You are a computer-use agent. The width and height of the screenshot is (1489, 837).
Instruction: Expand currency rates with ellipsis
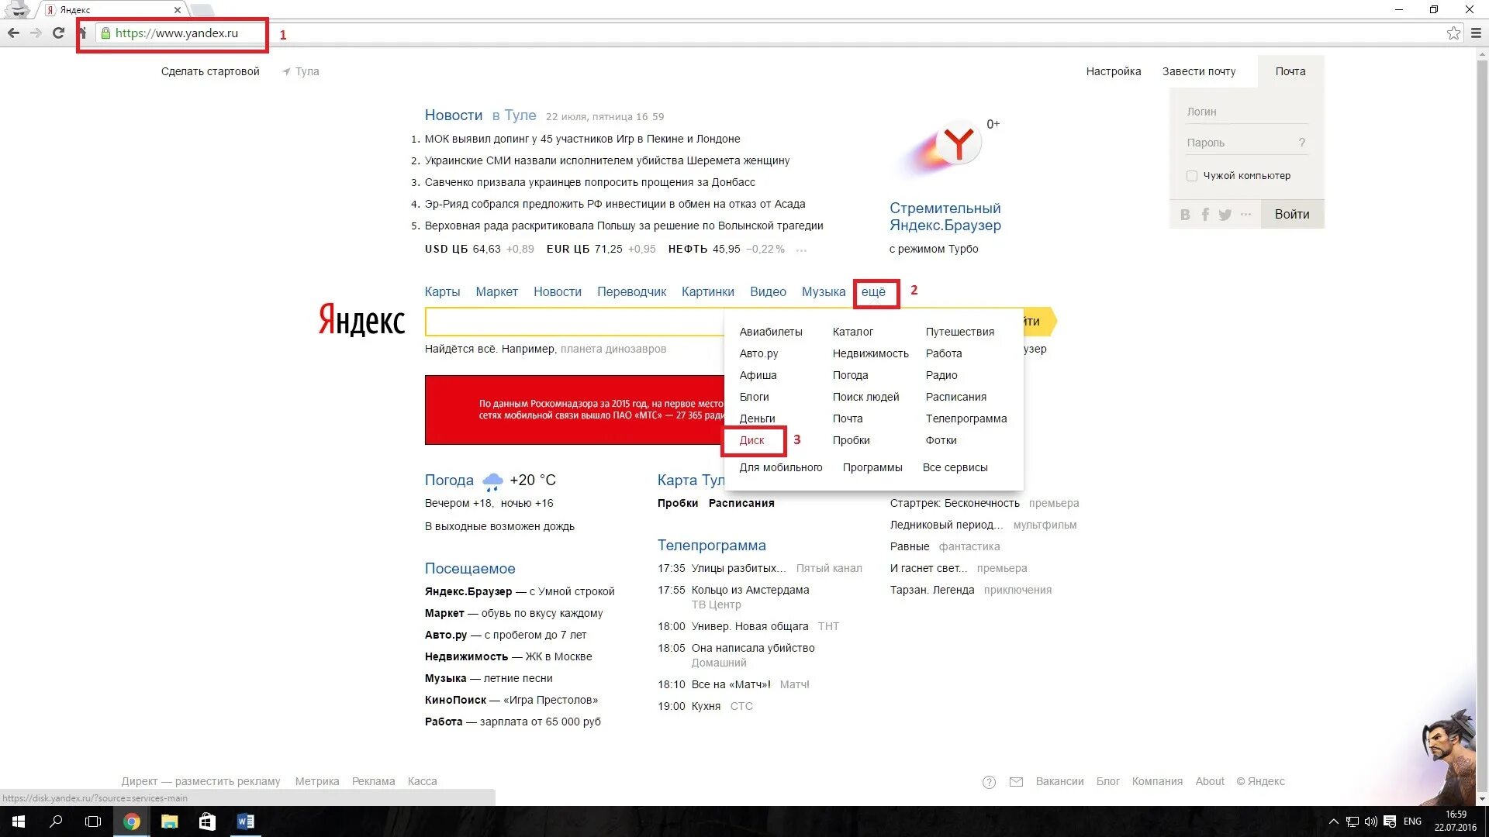801,250
